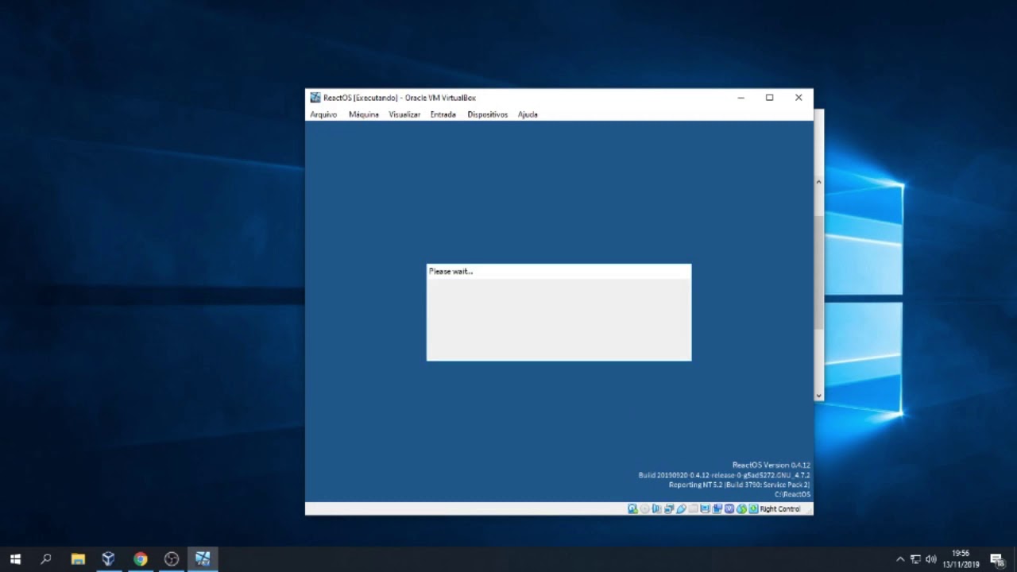The height and width of the screenshot is (572, 1017).
Task: Click the optical drive status icon
Action: point(644,509)
